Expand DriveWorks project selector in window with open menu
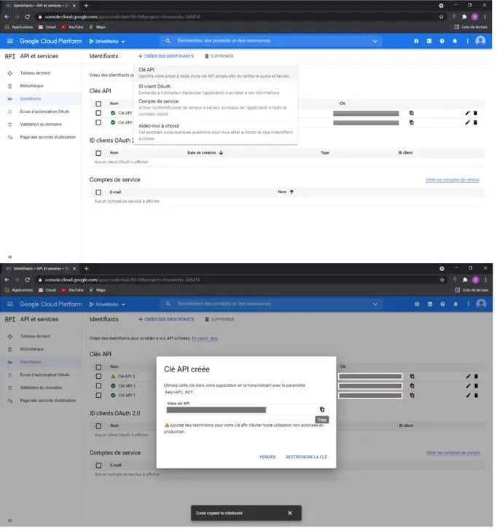This screenshot has width=497, height=529. point(107,41)
